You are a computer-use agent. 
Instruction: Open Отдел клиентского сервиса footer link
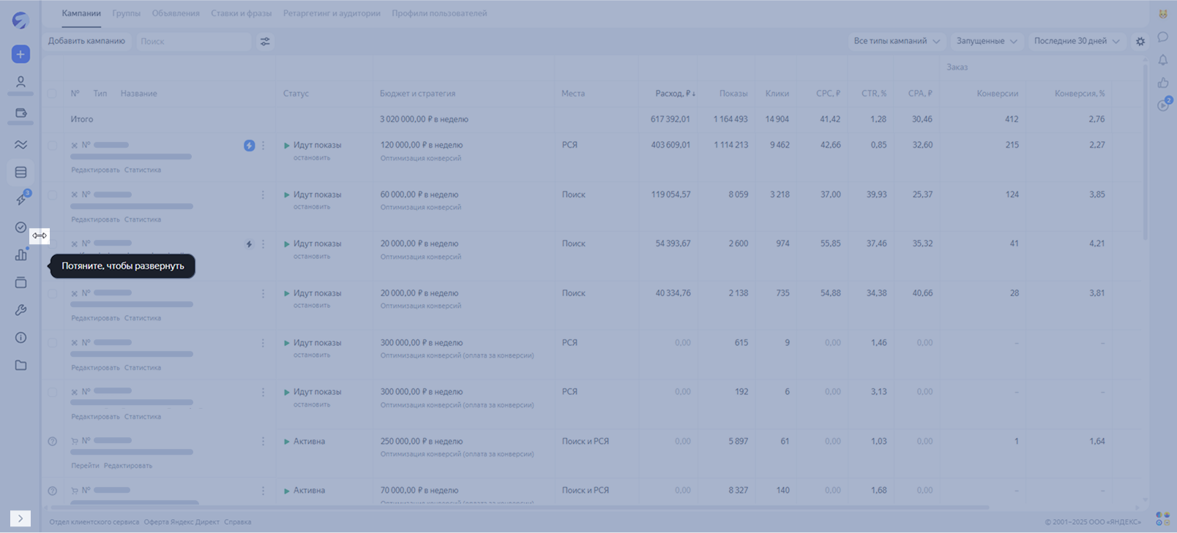94,522
